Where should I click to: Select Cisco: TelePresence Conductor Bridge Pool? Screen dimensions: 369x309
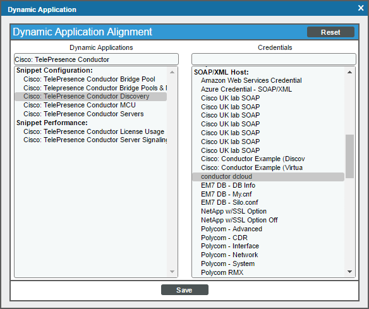click(90, 79)
